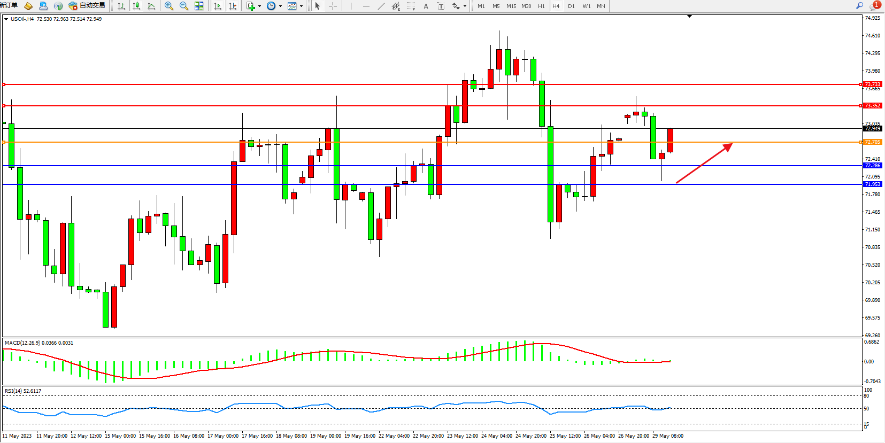885x443 pixels.
Task: Expand the chart templates dropdown arrow
Action: point(302,6)
